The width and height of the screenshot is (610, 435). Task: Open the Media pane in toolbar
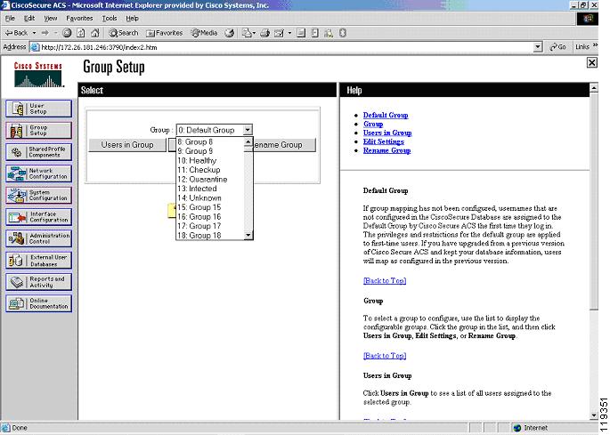click(204, 33)
